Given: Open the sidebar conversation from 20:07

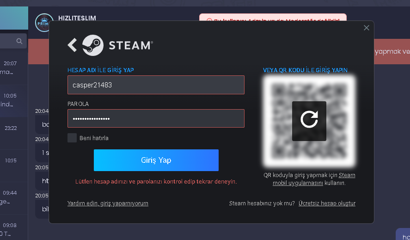Looking at the screenshot, I should tap(14, 68).
